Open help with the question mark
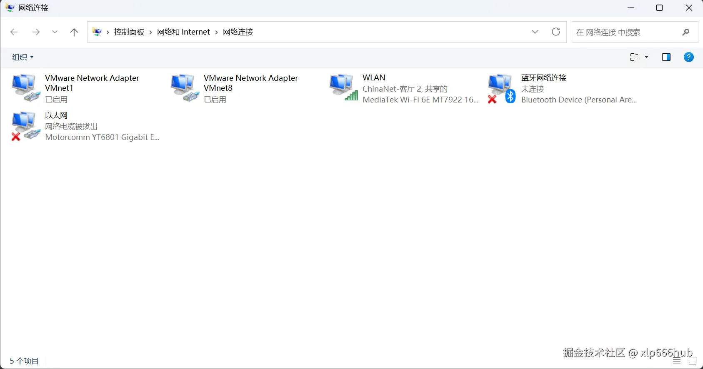Viewport: 703px width, 369px height. pyautogui.click(x=689, y=57)
